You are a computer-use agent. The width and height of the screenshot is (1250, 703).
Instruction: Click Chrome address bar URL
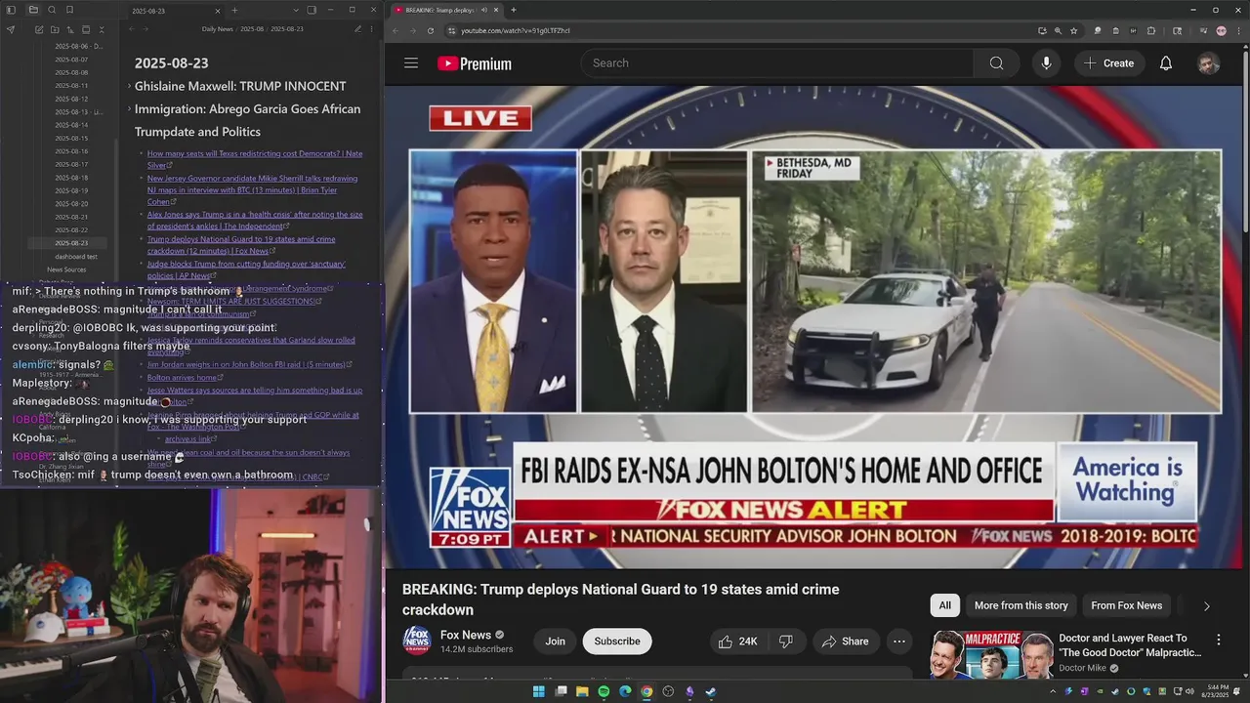[516, 30]
